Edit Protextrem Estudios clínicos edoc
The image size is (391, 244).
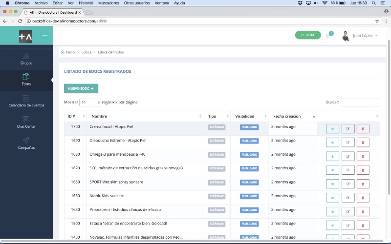[x=348, y=212]
